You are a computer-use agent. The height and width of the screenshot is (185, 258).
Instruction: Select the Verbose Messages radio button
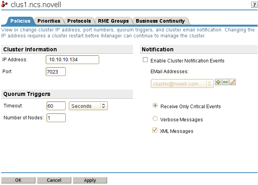155,119
